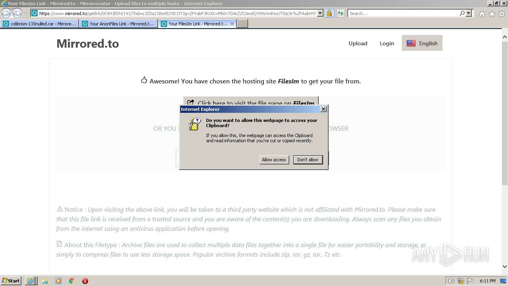Click the thumbs-up icon beside Awesome
508x286 pixels.
[144, 80]
